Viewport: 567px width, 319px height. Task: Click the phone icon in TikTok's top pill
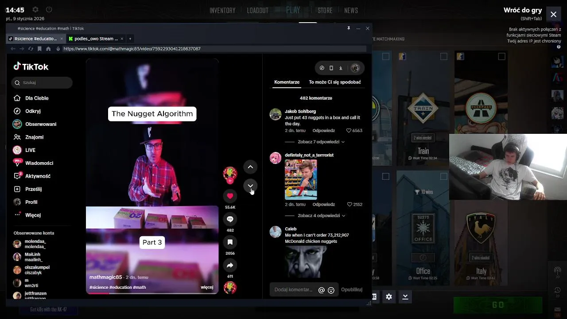[331, 68]
